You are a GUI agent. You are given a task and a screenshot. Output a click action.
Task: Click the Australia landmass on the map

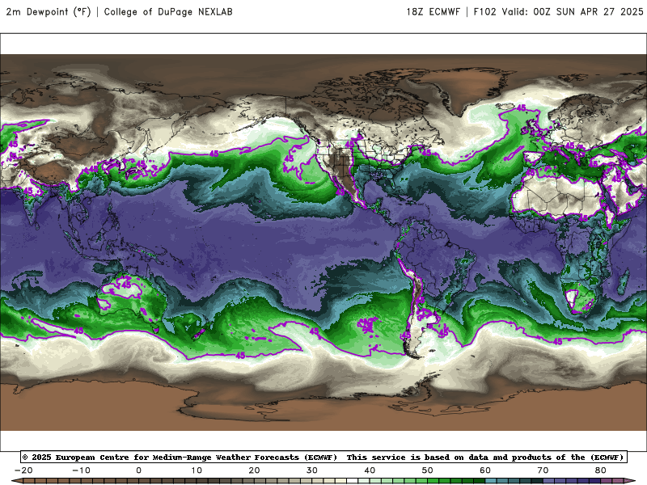(x=131, y=299)
